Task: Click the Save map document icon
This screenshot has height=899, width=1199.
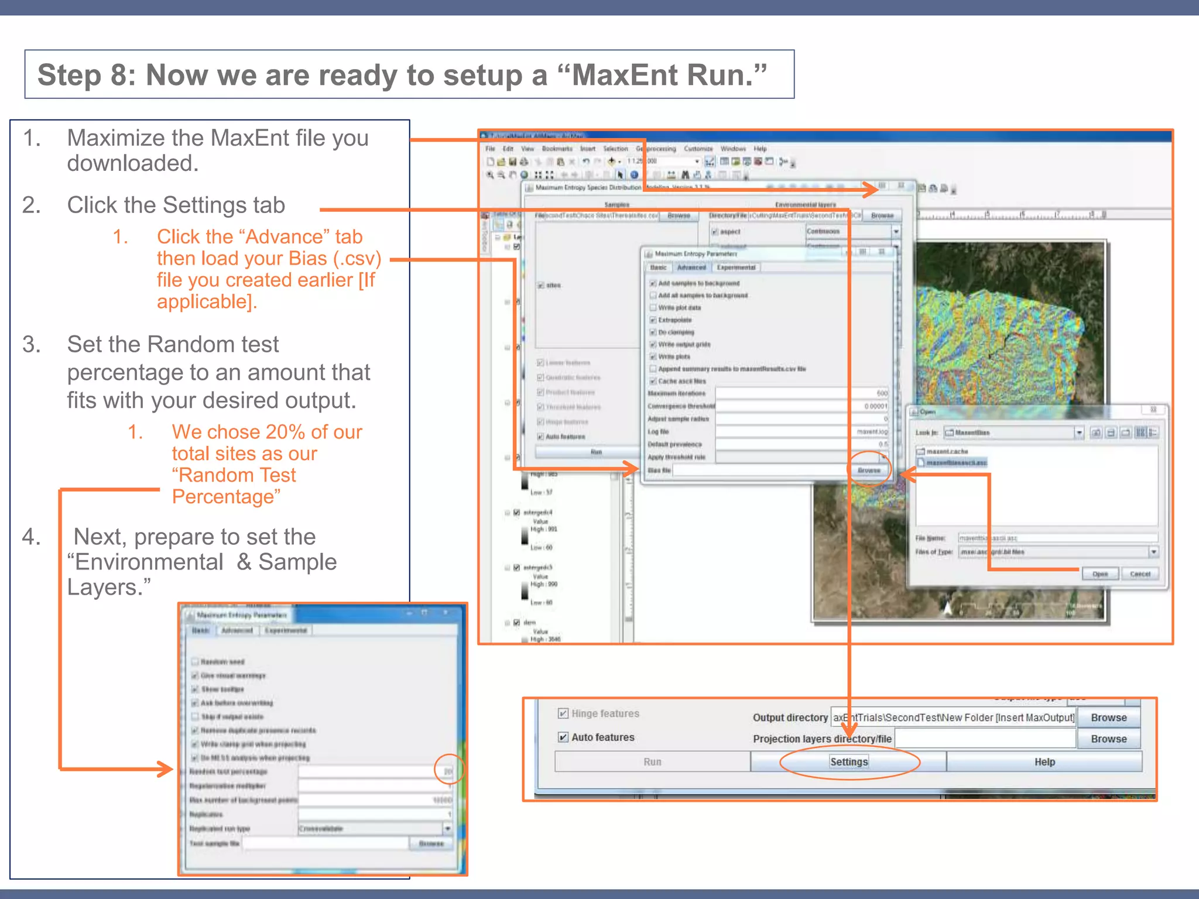Action: pyautogui.click(x=512, y=162)
